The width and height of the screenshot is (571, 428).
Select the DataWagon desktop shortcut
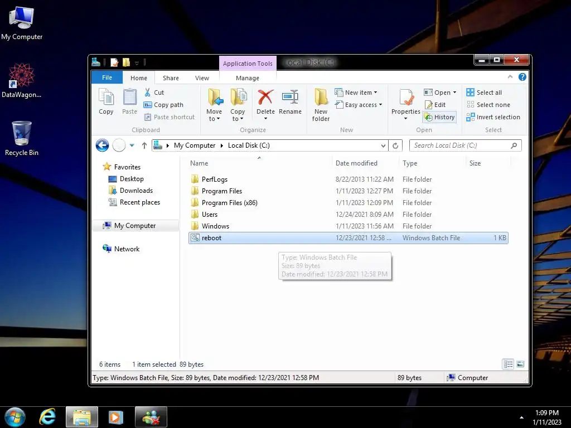click(x=22, y=81)
